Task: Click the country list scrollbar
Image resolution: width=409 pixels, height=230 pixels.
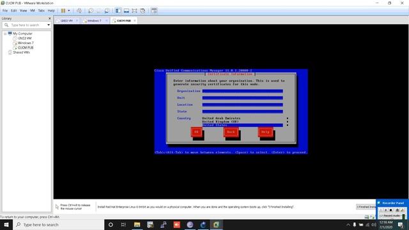Action: click(x=288, y=122)
